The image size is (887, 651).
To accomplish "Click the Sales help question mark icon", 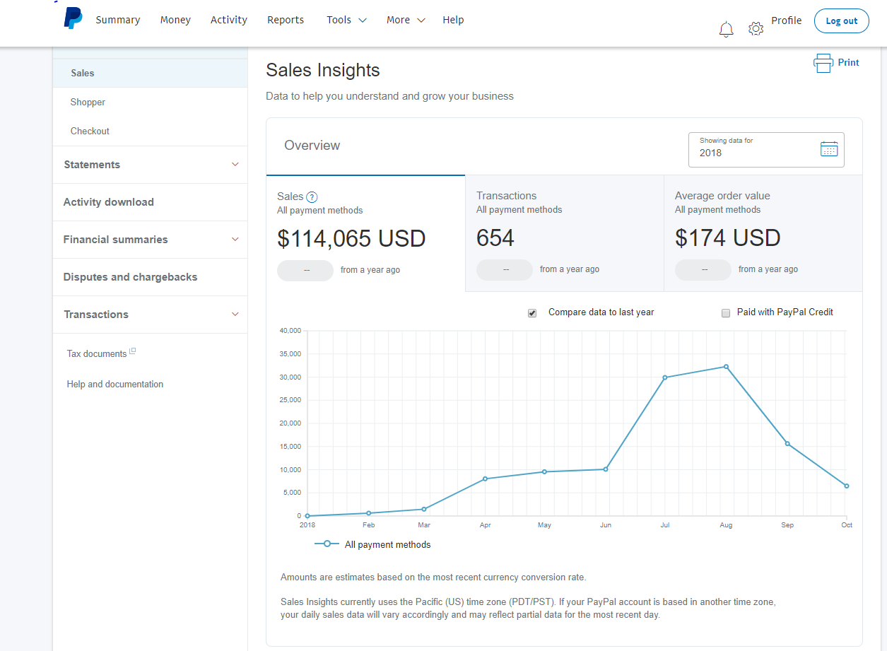I will (312, 197).
